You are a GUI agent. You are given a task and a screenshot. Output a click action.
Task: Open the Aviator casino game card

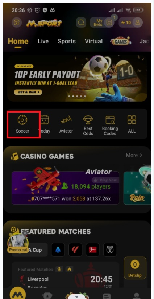(x=65, y=188)
